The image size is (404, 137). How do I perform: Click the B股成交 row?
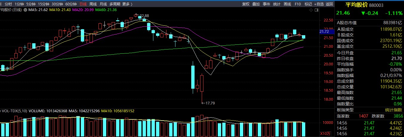(369, 35)
